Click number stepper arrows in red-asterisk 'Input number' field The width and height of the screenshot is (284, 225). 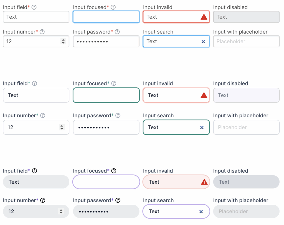pyautogui.click(x=63, y=42)
